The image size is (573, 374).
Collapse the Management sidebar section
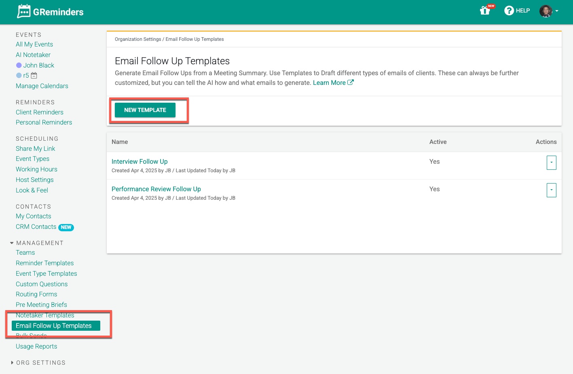pyautogui.click(x=12, y=243)
